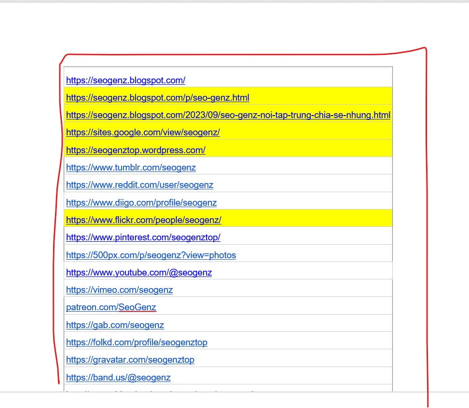
Task: Open the pinterest.com/seogenztop link
Action: click(x=143, y=237)
